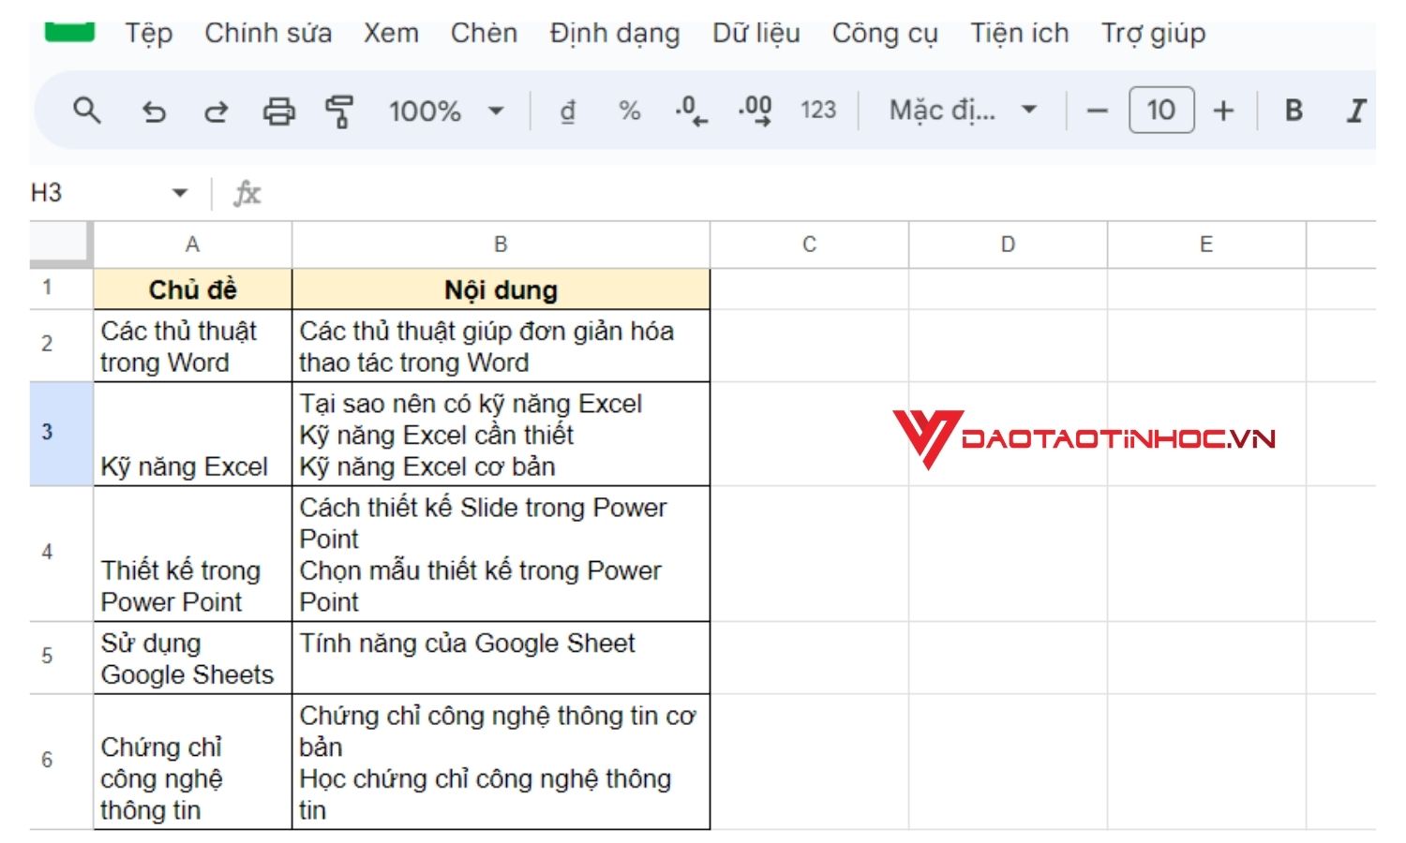The height and width of the screenshot is (843, 1406).
Task: Open the 123 number format menu
Action: pos(816,110)
